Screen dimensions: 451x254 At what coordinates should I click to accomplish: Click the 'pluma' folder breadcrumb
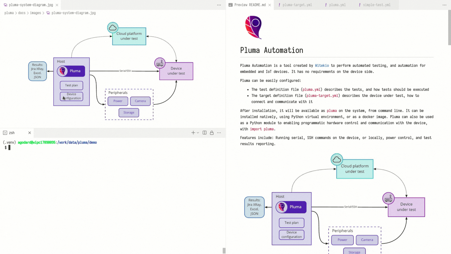click(x=9, y=13)
